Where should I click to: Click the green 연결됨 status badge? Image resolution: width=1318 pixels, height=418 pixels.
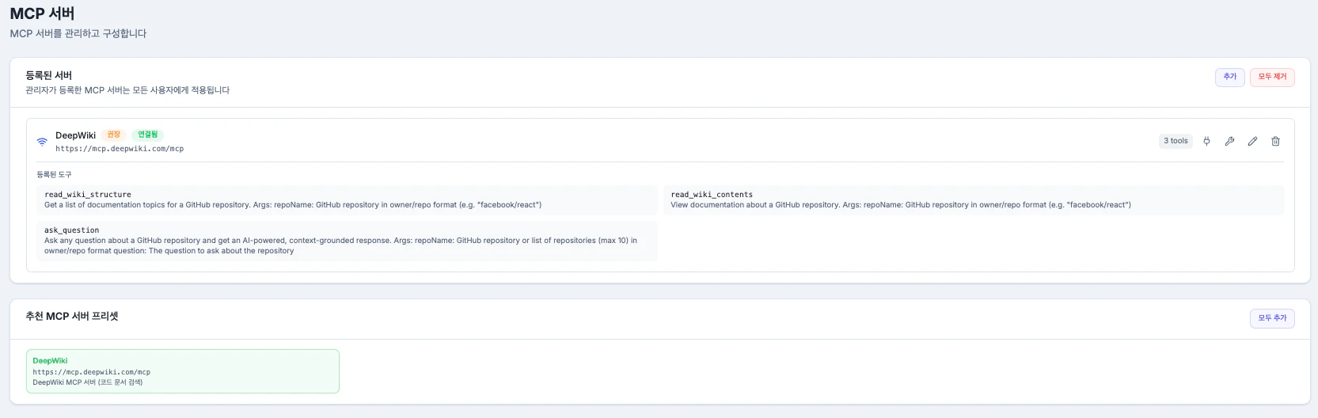coord(147,135)
